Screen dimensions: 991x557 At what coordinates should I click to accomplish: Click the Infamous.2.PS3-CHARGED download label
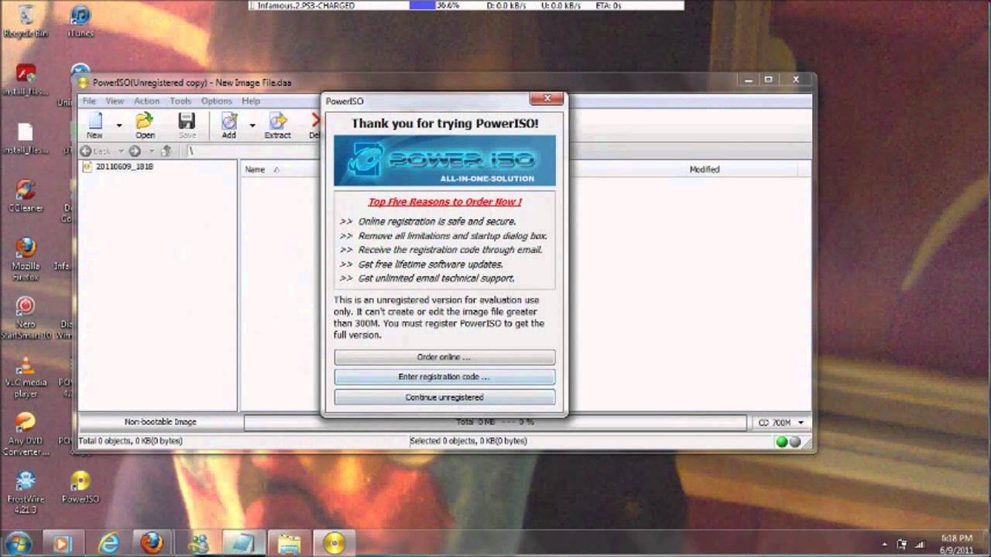pyautogui.click(x=306, y=5)
